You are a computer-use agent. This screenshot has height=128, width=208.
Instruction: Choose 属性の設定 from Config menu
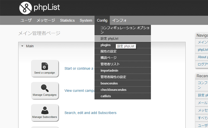123,51
